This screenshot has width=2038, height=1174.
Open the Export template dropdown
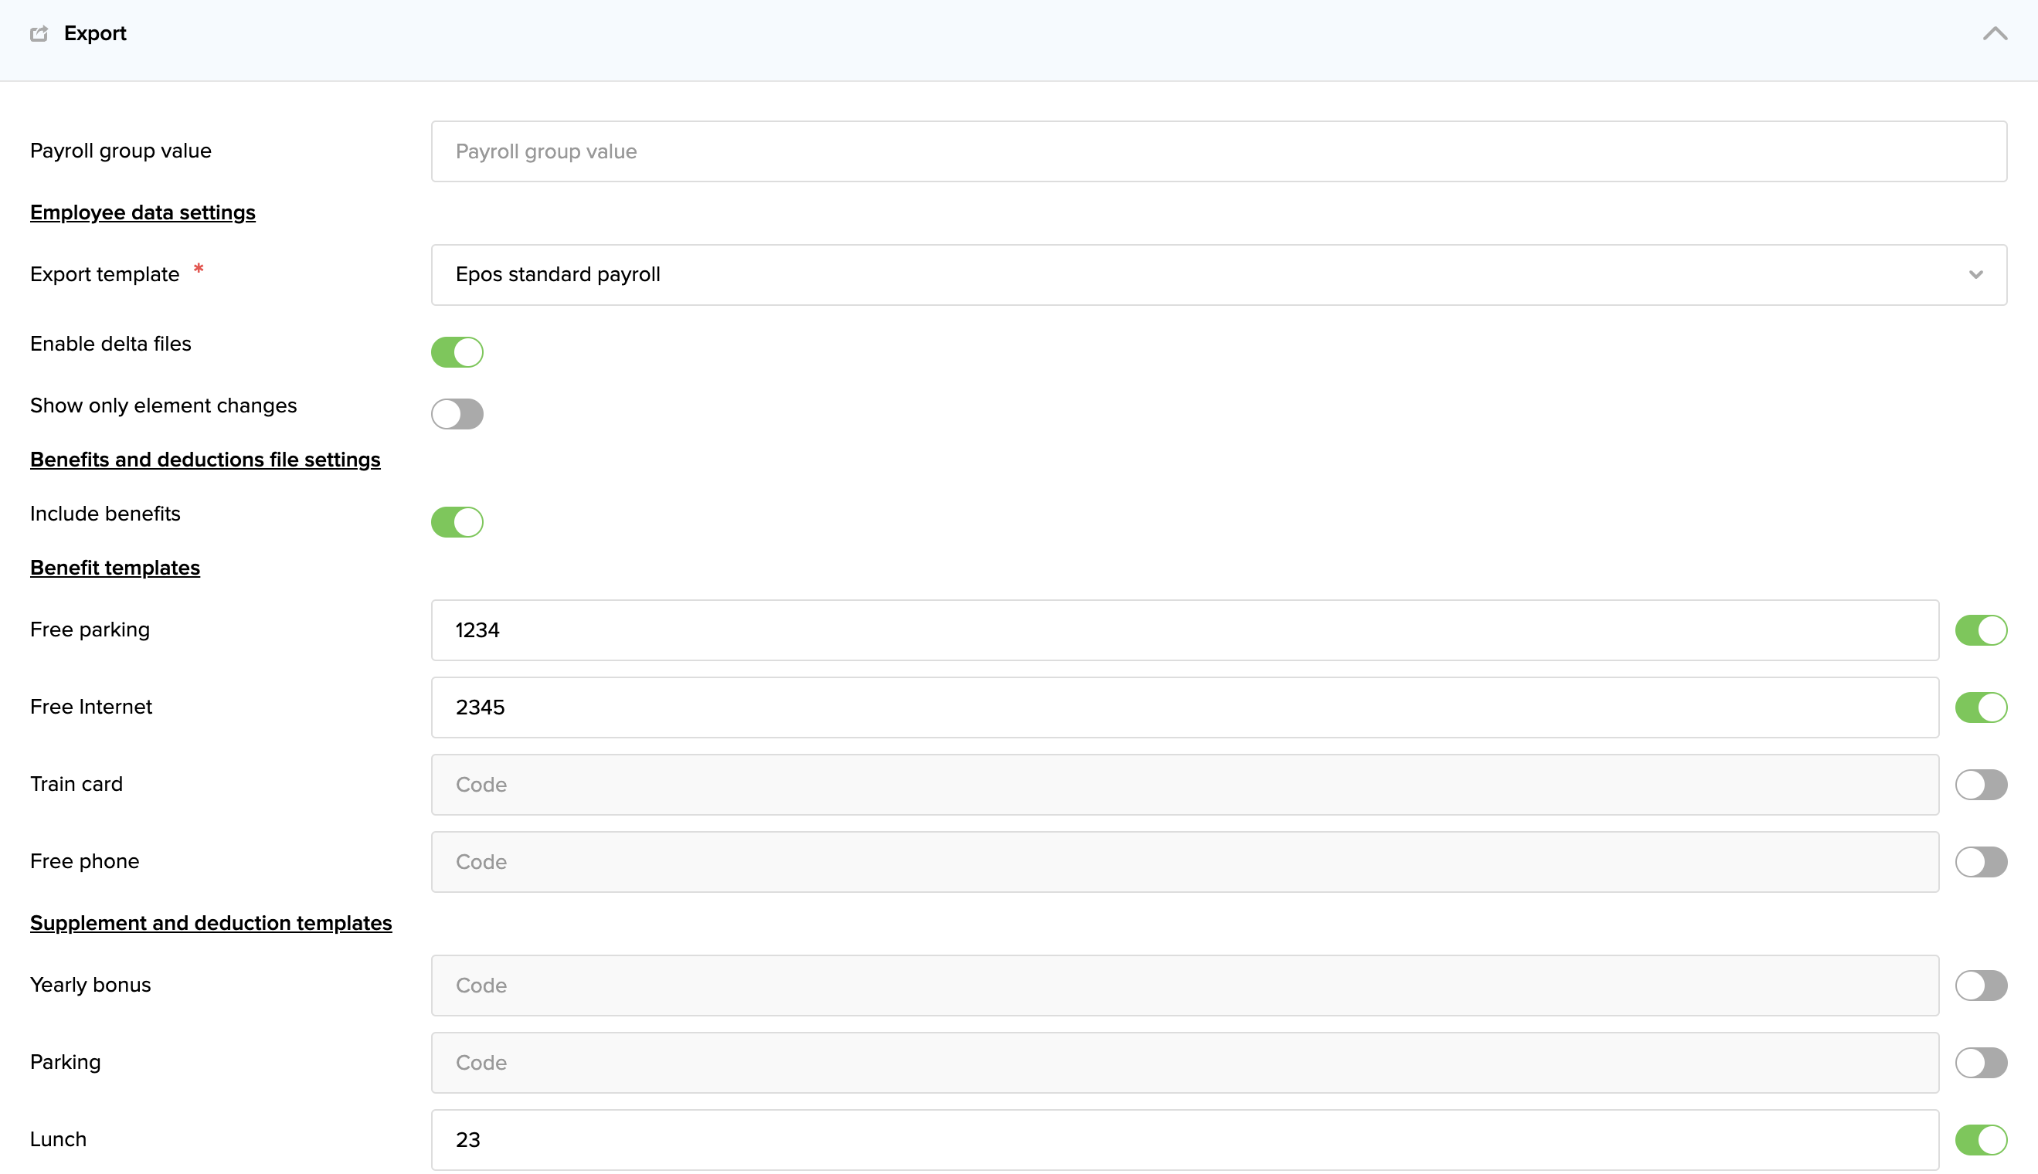pos(1218,275)
